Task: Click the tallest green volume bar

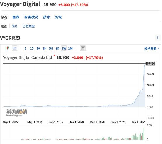Action: (x=144, y=134)
